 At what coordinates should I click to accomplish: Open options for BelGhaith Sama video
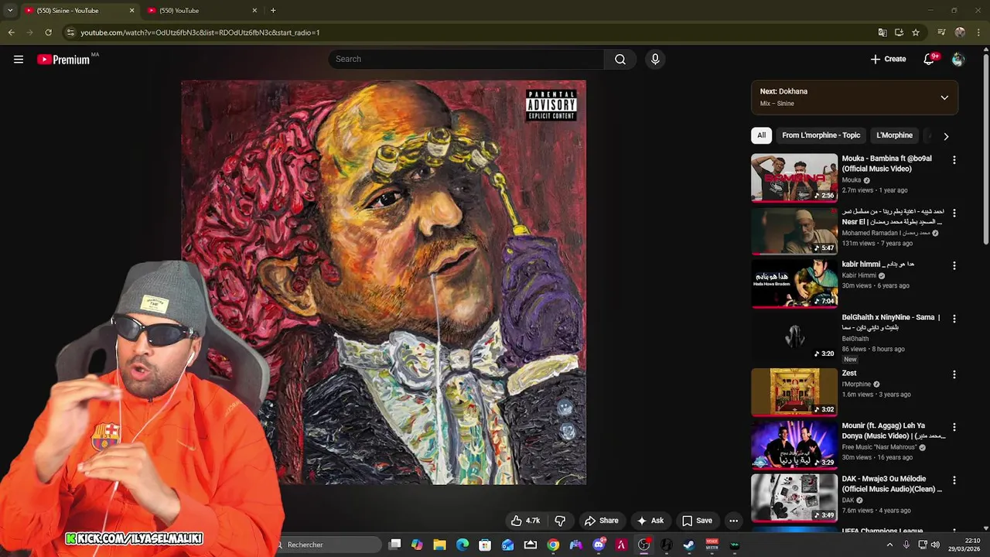pos(954,320)
